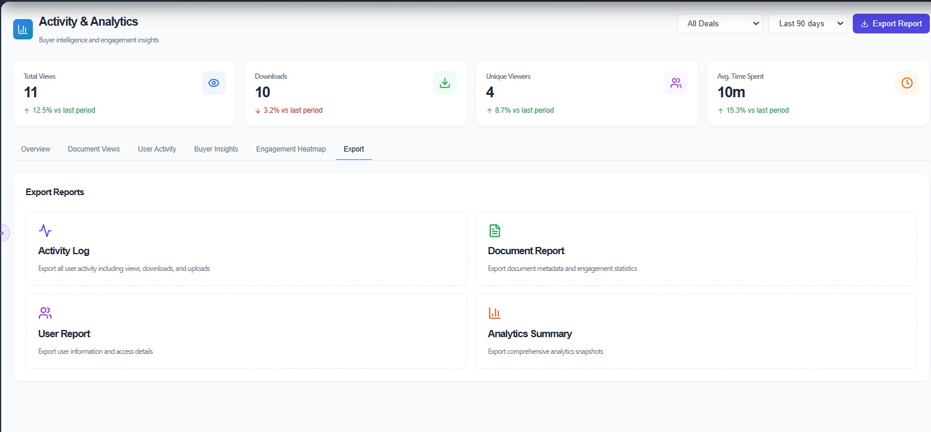Click the Activity Log waveform icon
Viewport: 931px width, 432px height.
point(45,230)
